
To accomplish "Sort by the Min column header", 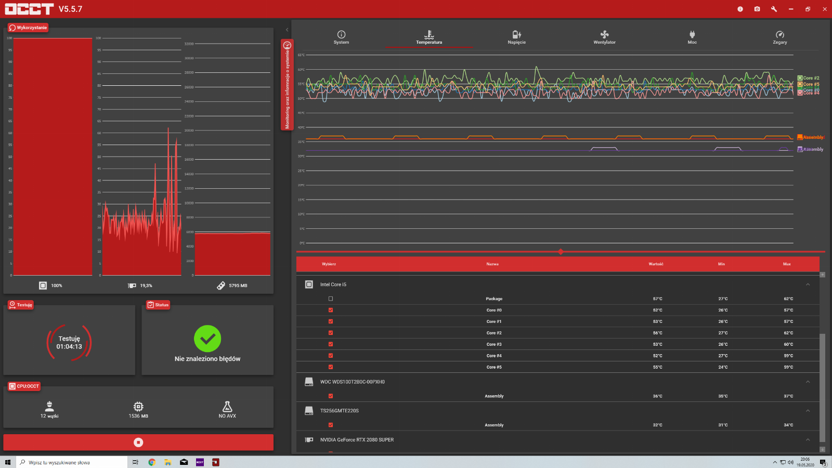I will [x=721, y=264].
